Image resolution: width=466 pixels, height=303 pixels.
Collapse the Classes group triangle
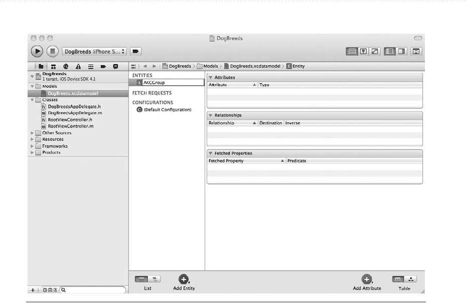tap(32, 100)
